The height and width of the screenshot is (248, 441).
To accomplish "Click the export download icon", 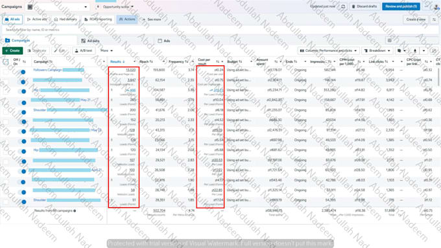I will point(415,51).
